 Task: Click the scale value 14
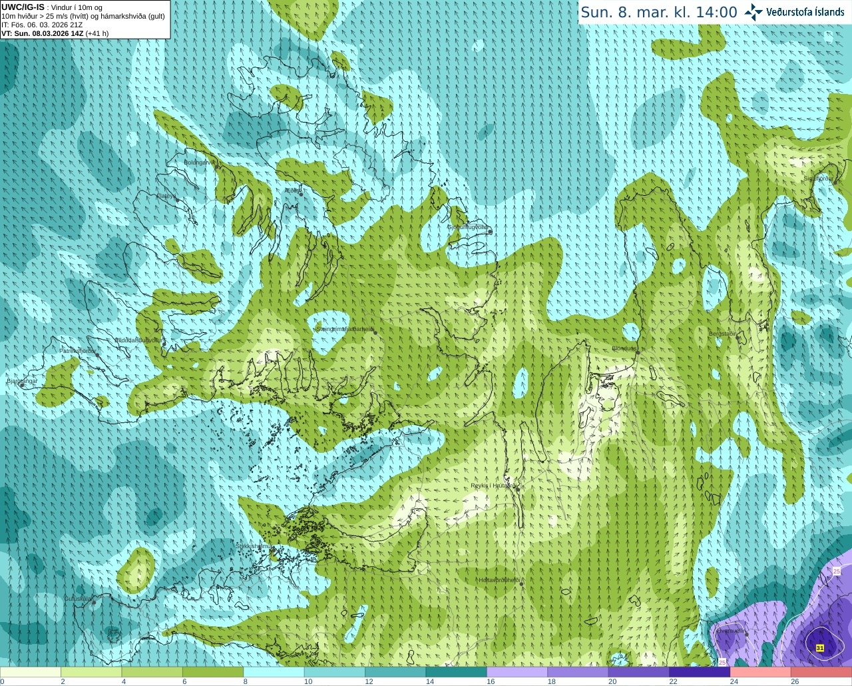tap(430, 682)
